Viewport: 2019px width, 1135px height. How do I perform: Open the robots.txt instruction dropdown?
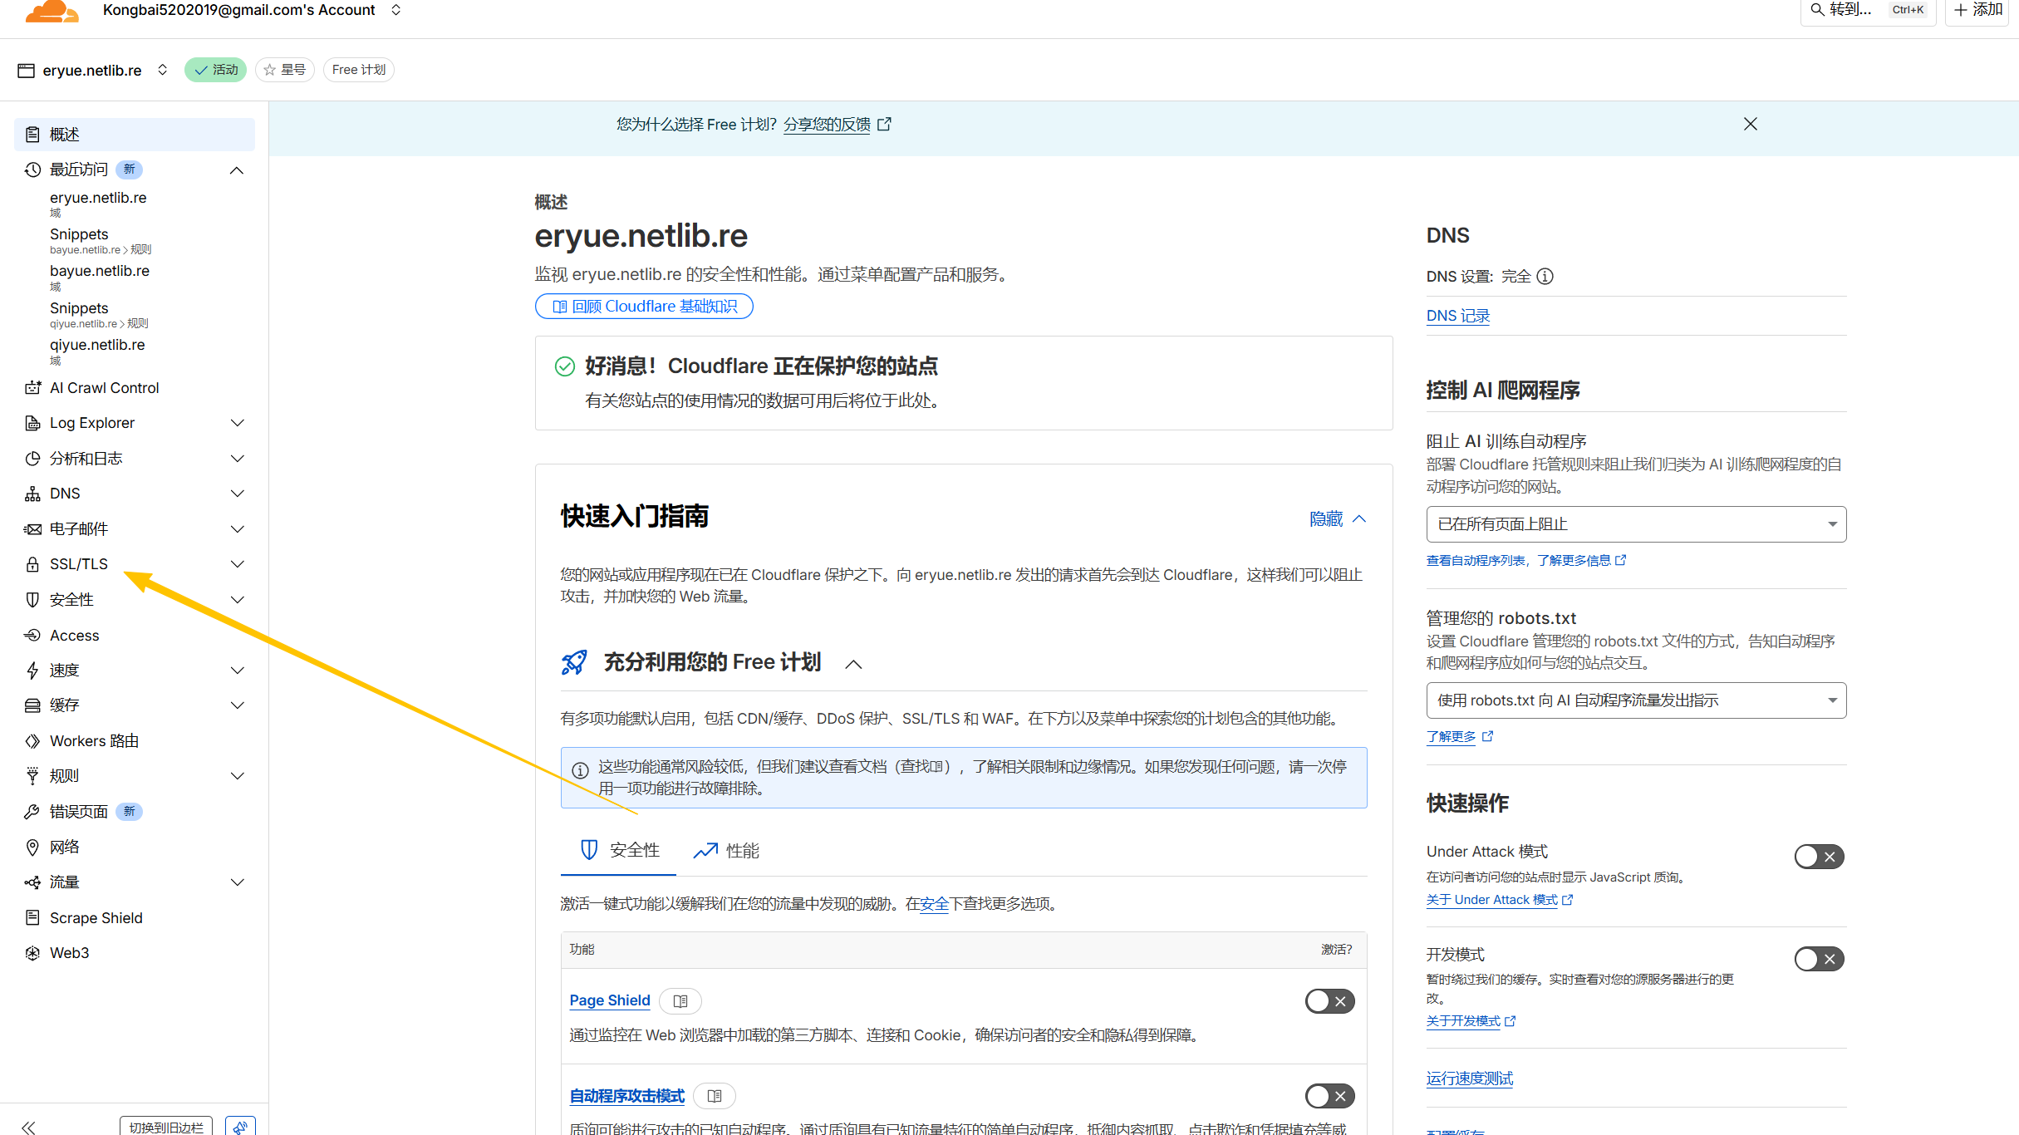[x=1635, y=700]
